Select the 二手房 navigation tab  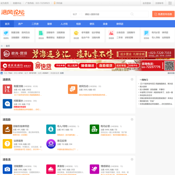(x=35, y=24)
